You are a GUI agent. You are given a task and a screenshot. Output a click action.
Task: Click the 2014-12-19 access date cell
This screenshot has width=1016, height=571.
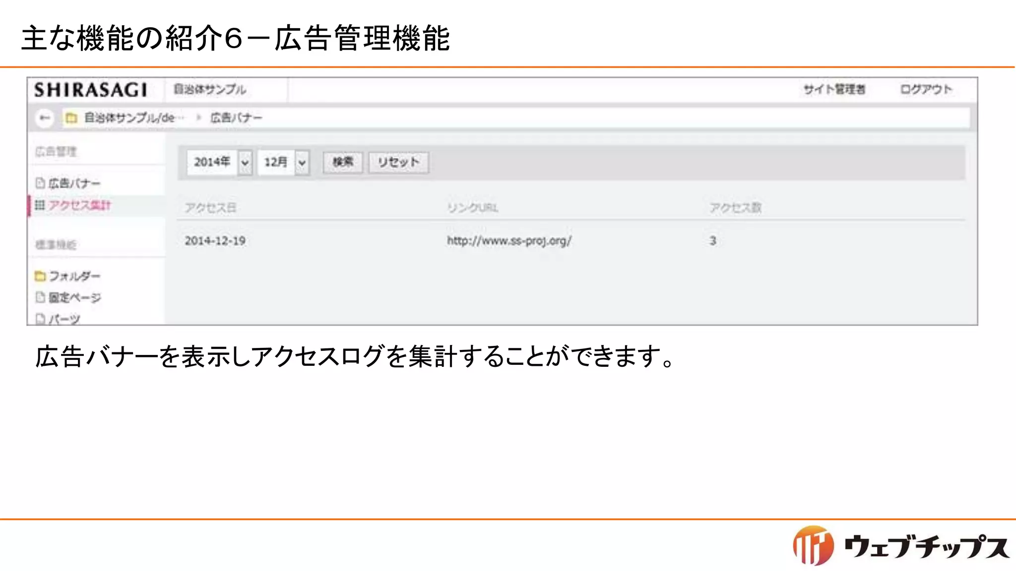tap(215, 241)
